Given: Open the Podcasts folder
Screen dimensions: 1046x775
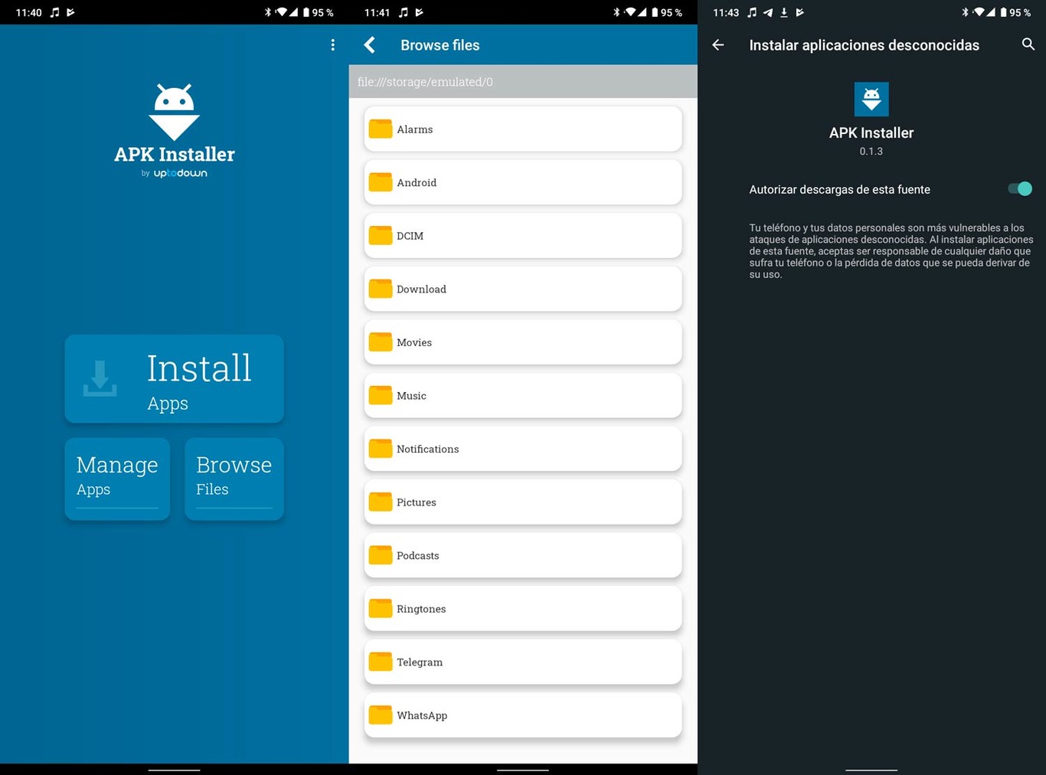Looking at the screenshot, I should (522, 555).
